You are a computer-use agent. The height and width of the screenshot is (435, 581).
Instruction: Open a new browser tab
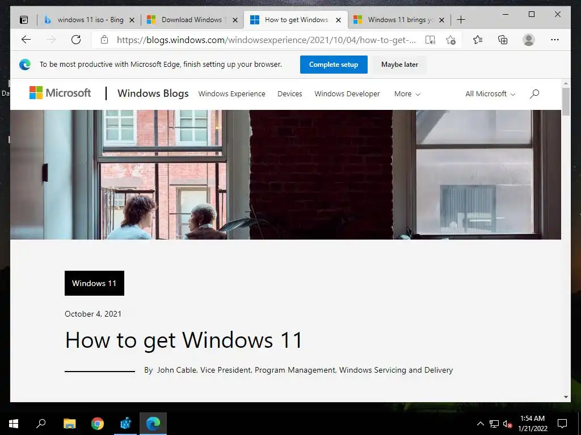tap(461, 20)
